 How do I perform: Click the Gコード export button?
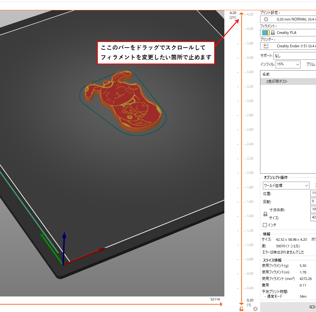coord(288,307)
